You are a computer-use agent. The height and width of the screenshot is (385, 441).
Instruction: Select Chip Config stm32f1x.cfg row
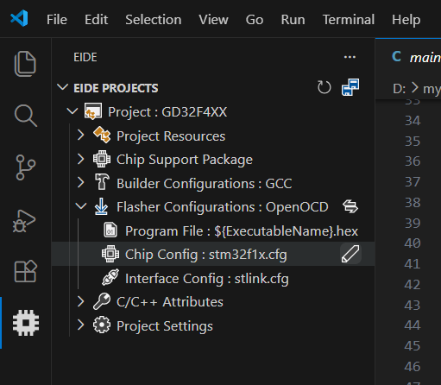[213, 254]
